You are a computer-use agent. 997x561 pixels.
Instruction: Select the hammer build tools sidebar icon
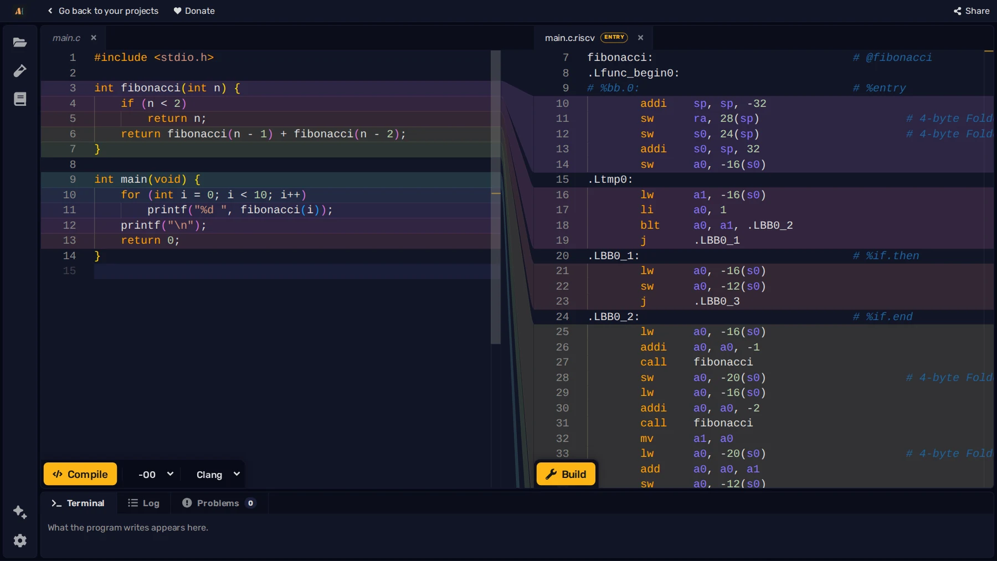point(20,71)
